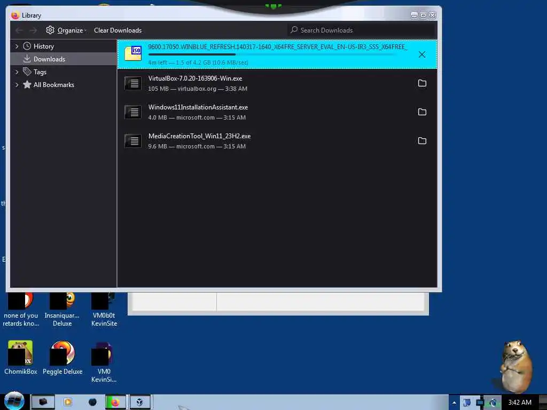Go back with the left arrow
The image size is (547, 410).
pyautogui.click(x=19, y=30)
